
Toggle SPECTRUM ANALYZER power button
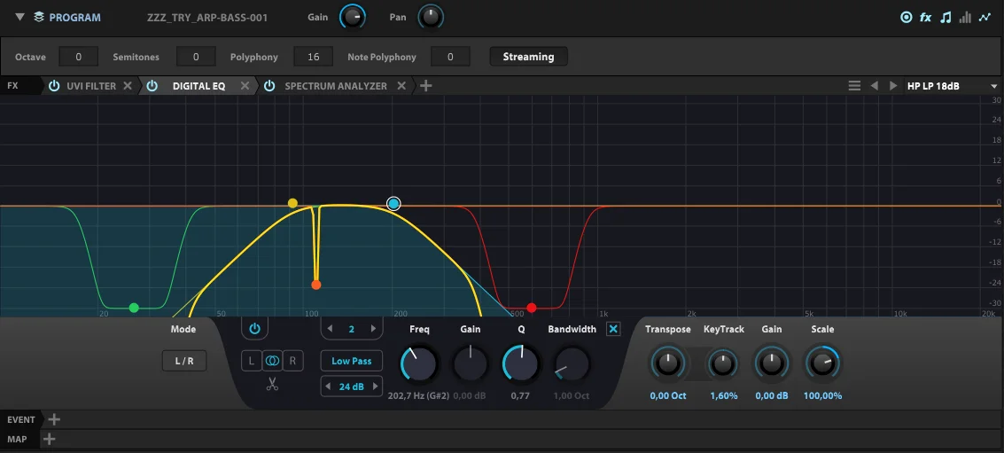[269, 85]
